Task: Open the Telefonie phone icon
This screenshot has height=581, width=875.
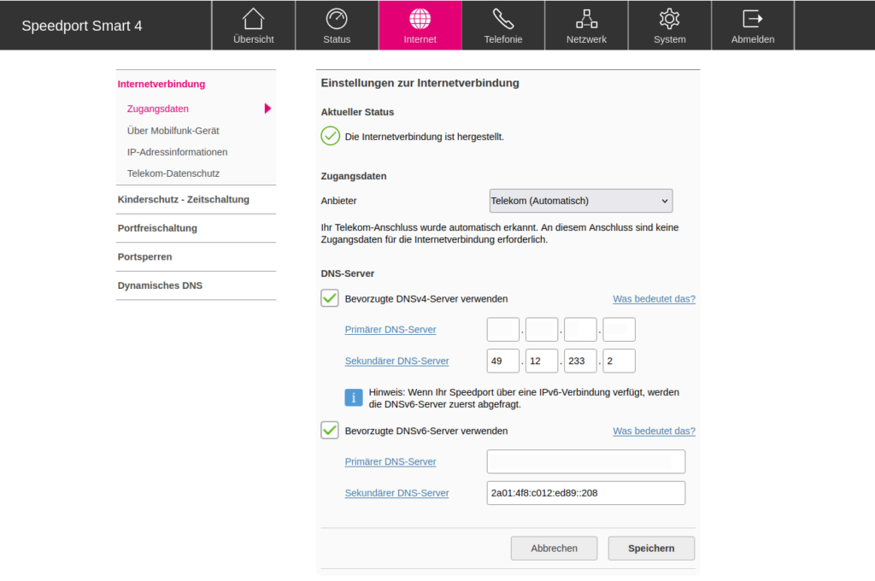Action: point(502,20)
